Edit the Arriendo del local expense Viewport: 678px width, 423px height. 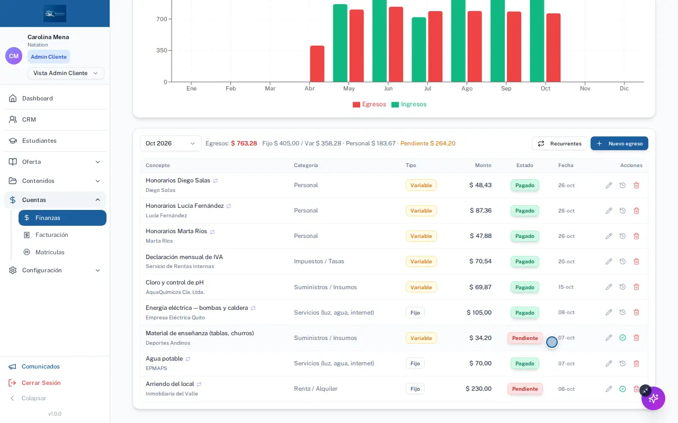tap(609, 389)
